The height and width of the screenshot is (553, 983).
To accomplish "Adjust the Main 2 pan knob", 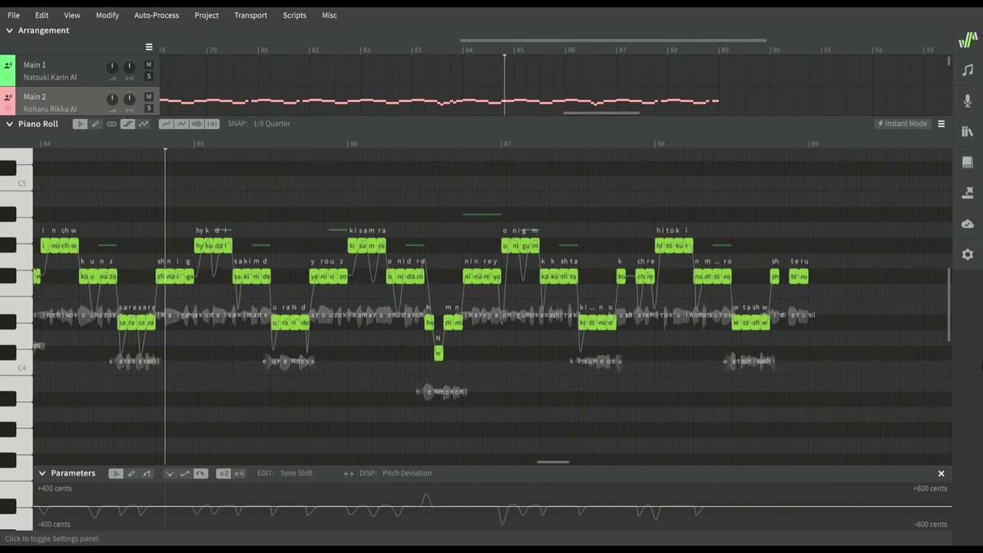I will [x=129, y=99].
